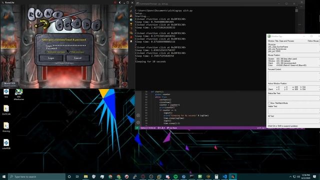
Task: Select the ZachCode folder on desktop
Action: tap(6, 110)
